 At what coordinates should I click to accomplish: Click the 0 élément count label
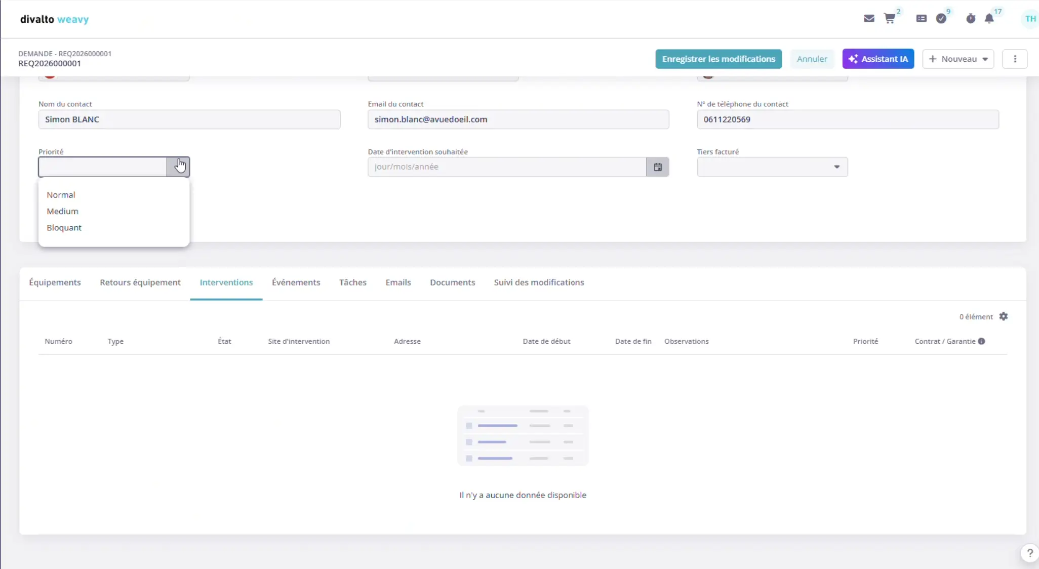point(976,317)
